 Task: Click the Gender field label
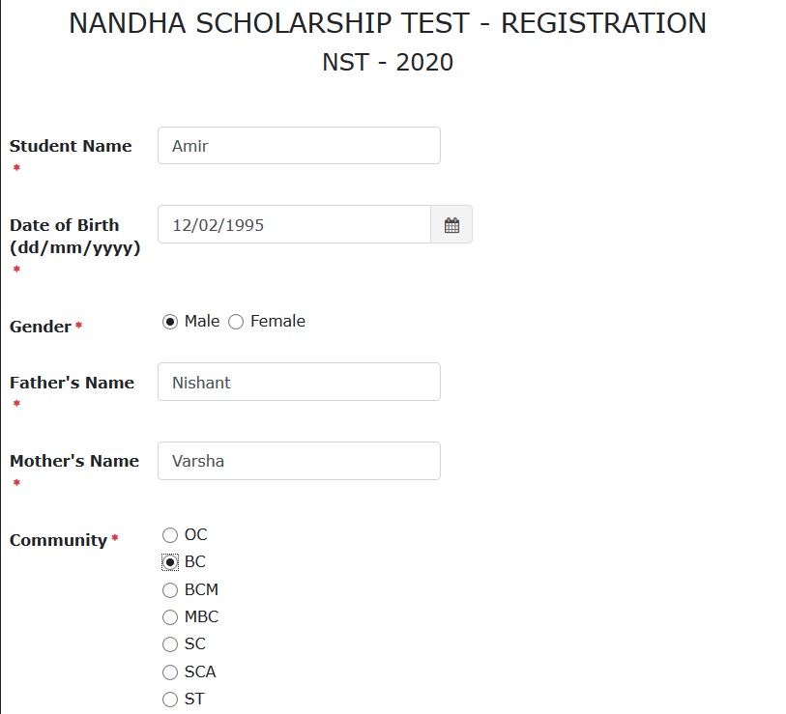[x=41, y=327]
